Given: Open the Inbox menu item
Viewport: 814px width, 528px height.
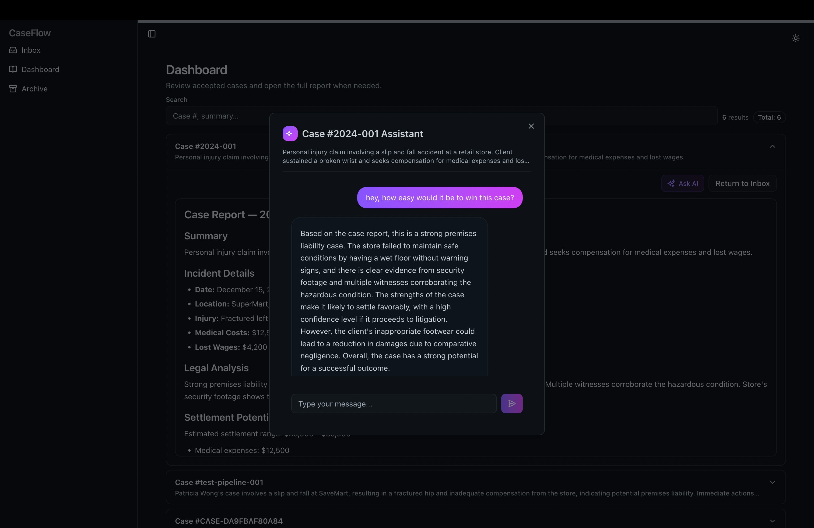Looking at the screenshot, I should pos(31,50).
